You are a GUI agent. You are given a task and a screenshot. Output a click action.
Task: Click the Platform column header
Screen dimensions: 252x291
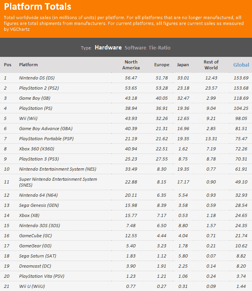click(x=28, y=65)
